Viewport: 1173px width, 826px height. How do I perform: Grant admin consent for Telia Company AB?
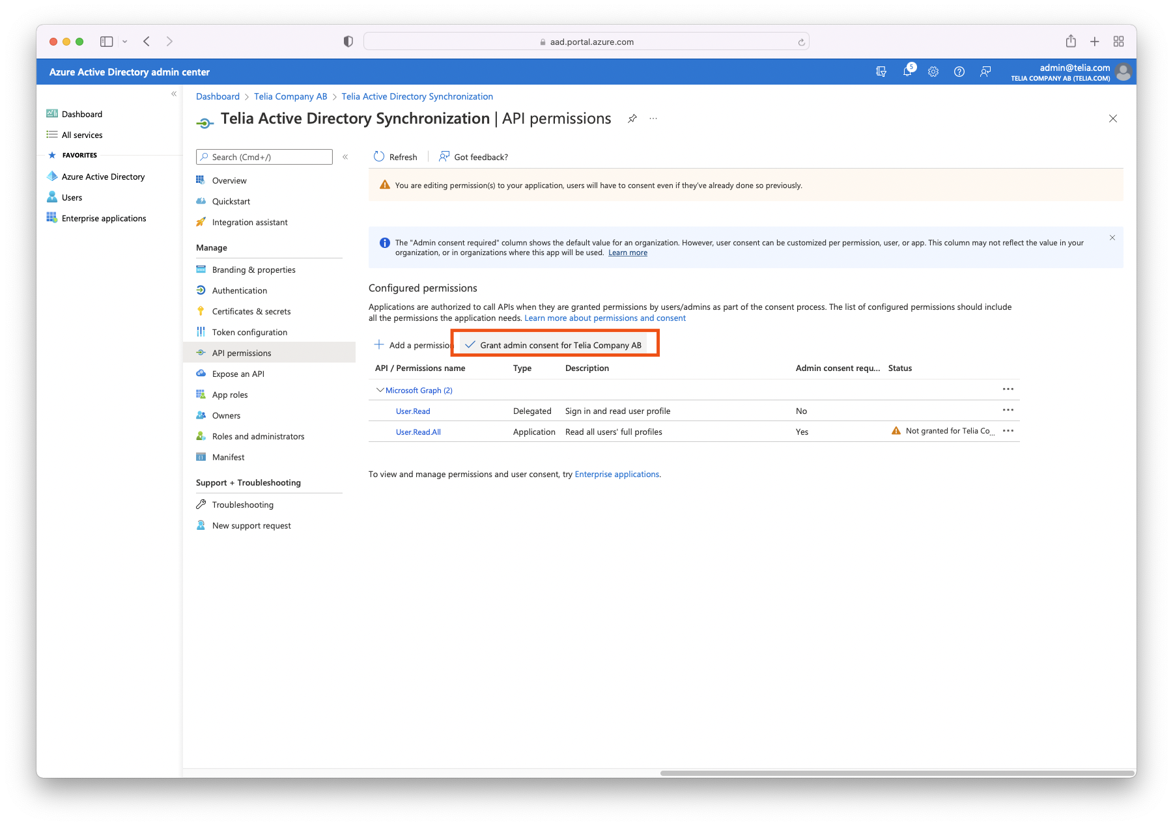tap(554, 345)
